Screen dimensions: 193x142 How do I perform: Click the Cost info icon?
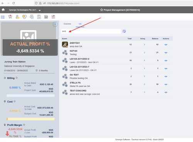15,101
